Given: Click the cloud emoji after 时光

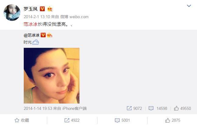Looking at the screenshot, I should tap(35, 42).
